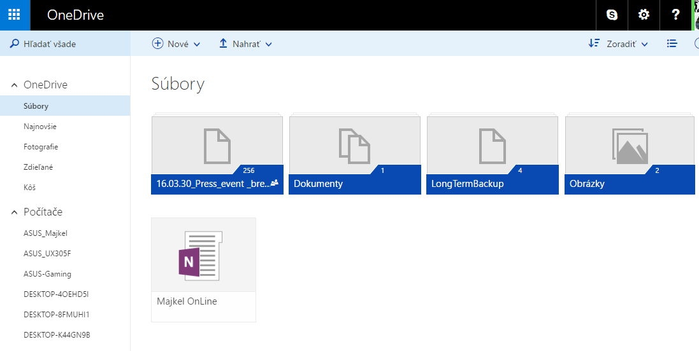Click the search magnifier icon
699x351 pixels.
(x=14, y=44)
